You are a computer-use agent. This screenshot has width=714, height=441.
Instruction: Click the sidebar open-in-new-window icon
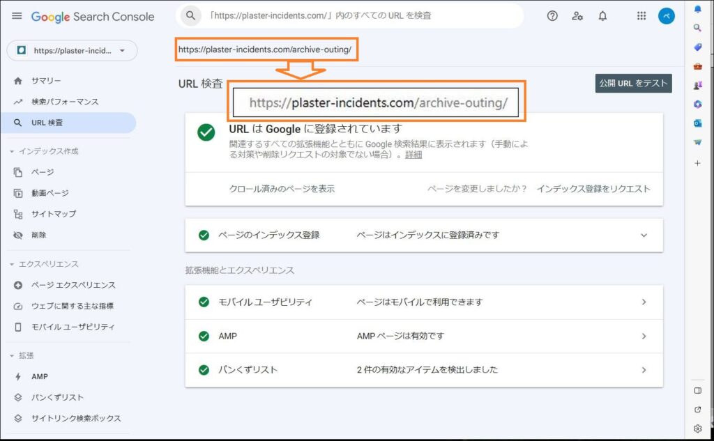coord(697,410)
